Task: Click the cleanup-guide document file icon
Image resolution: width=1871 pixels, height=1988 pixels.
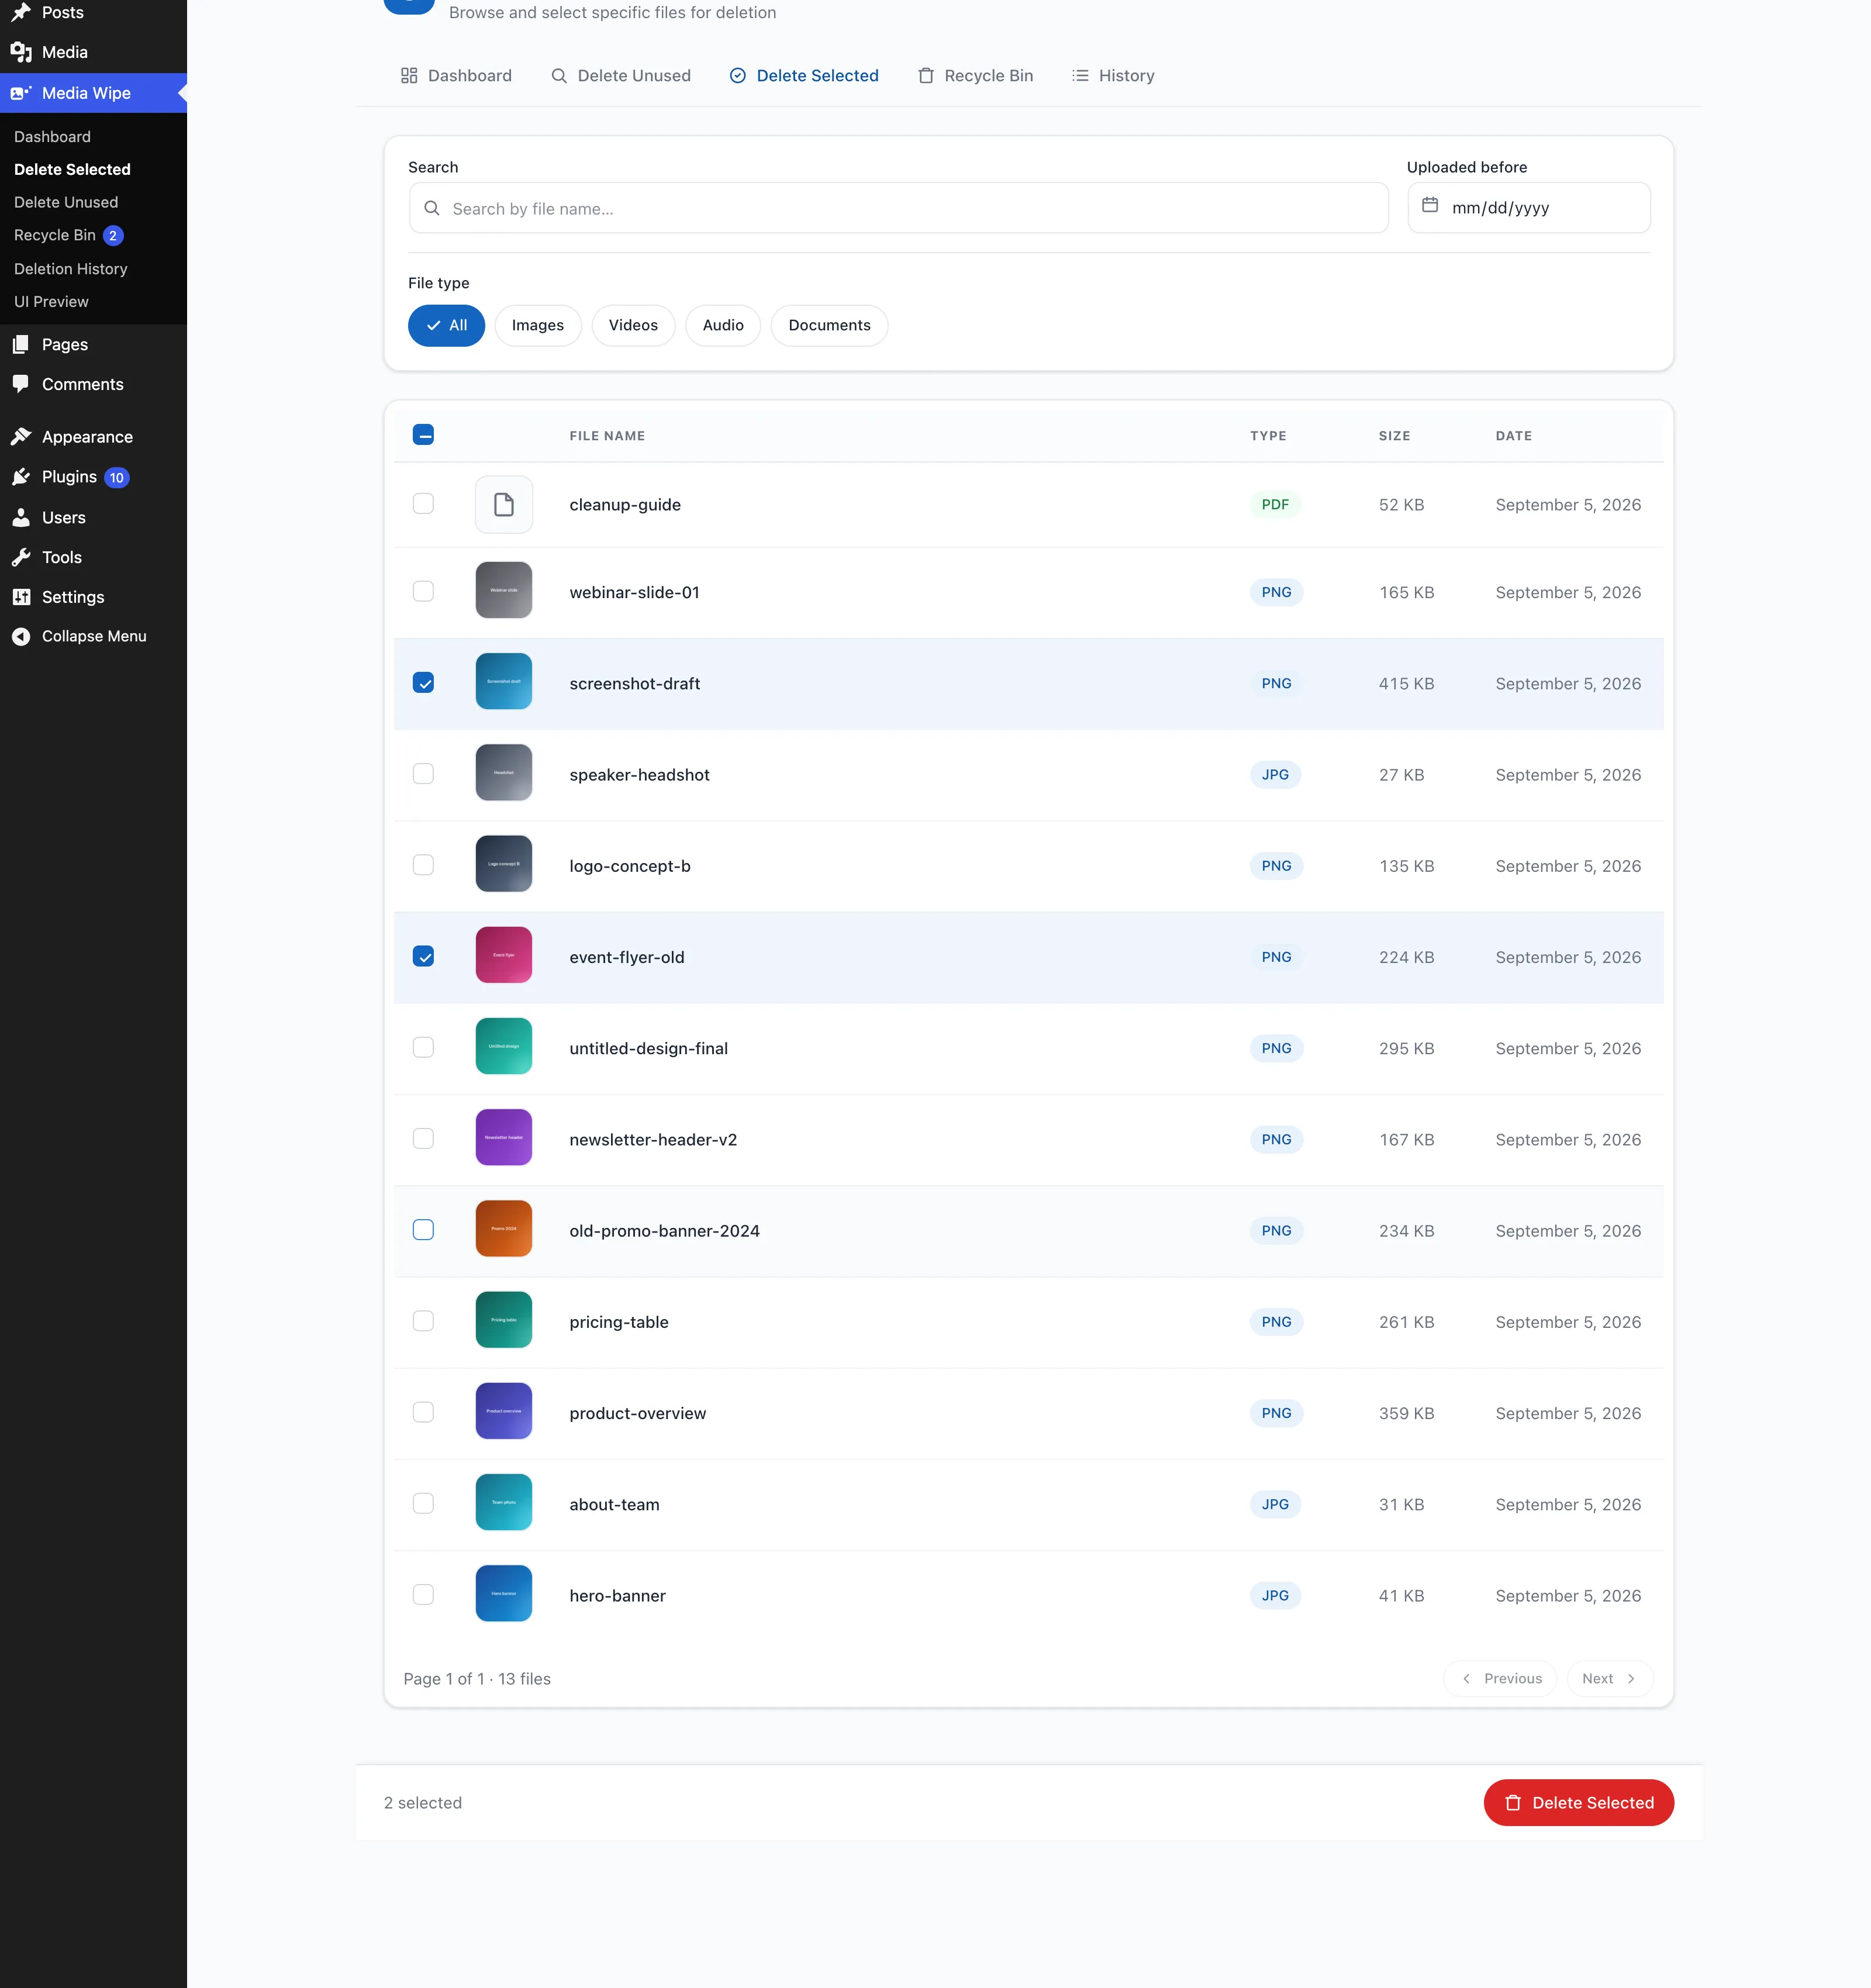Action: [504, 504]
